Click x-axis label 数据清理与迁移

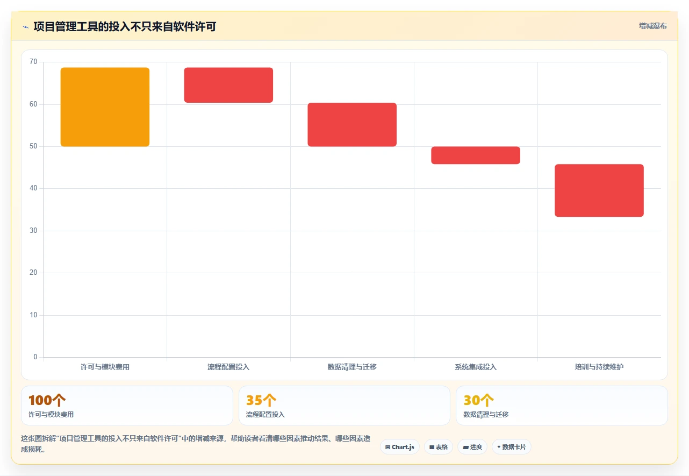coord(352,367)
